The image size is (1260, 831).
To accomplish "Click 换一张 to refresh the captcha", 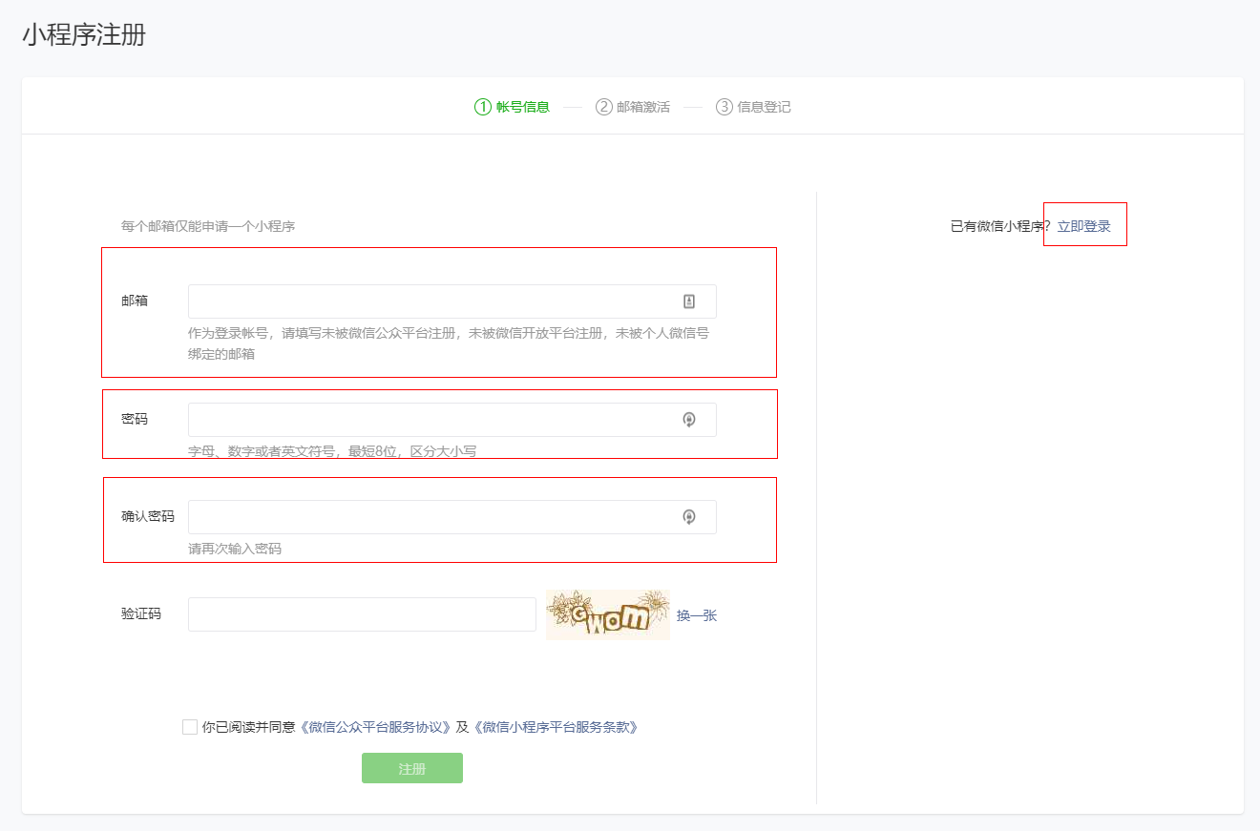I will coord(697,615).
